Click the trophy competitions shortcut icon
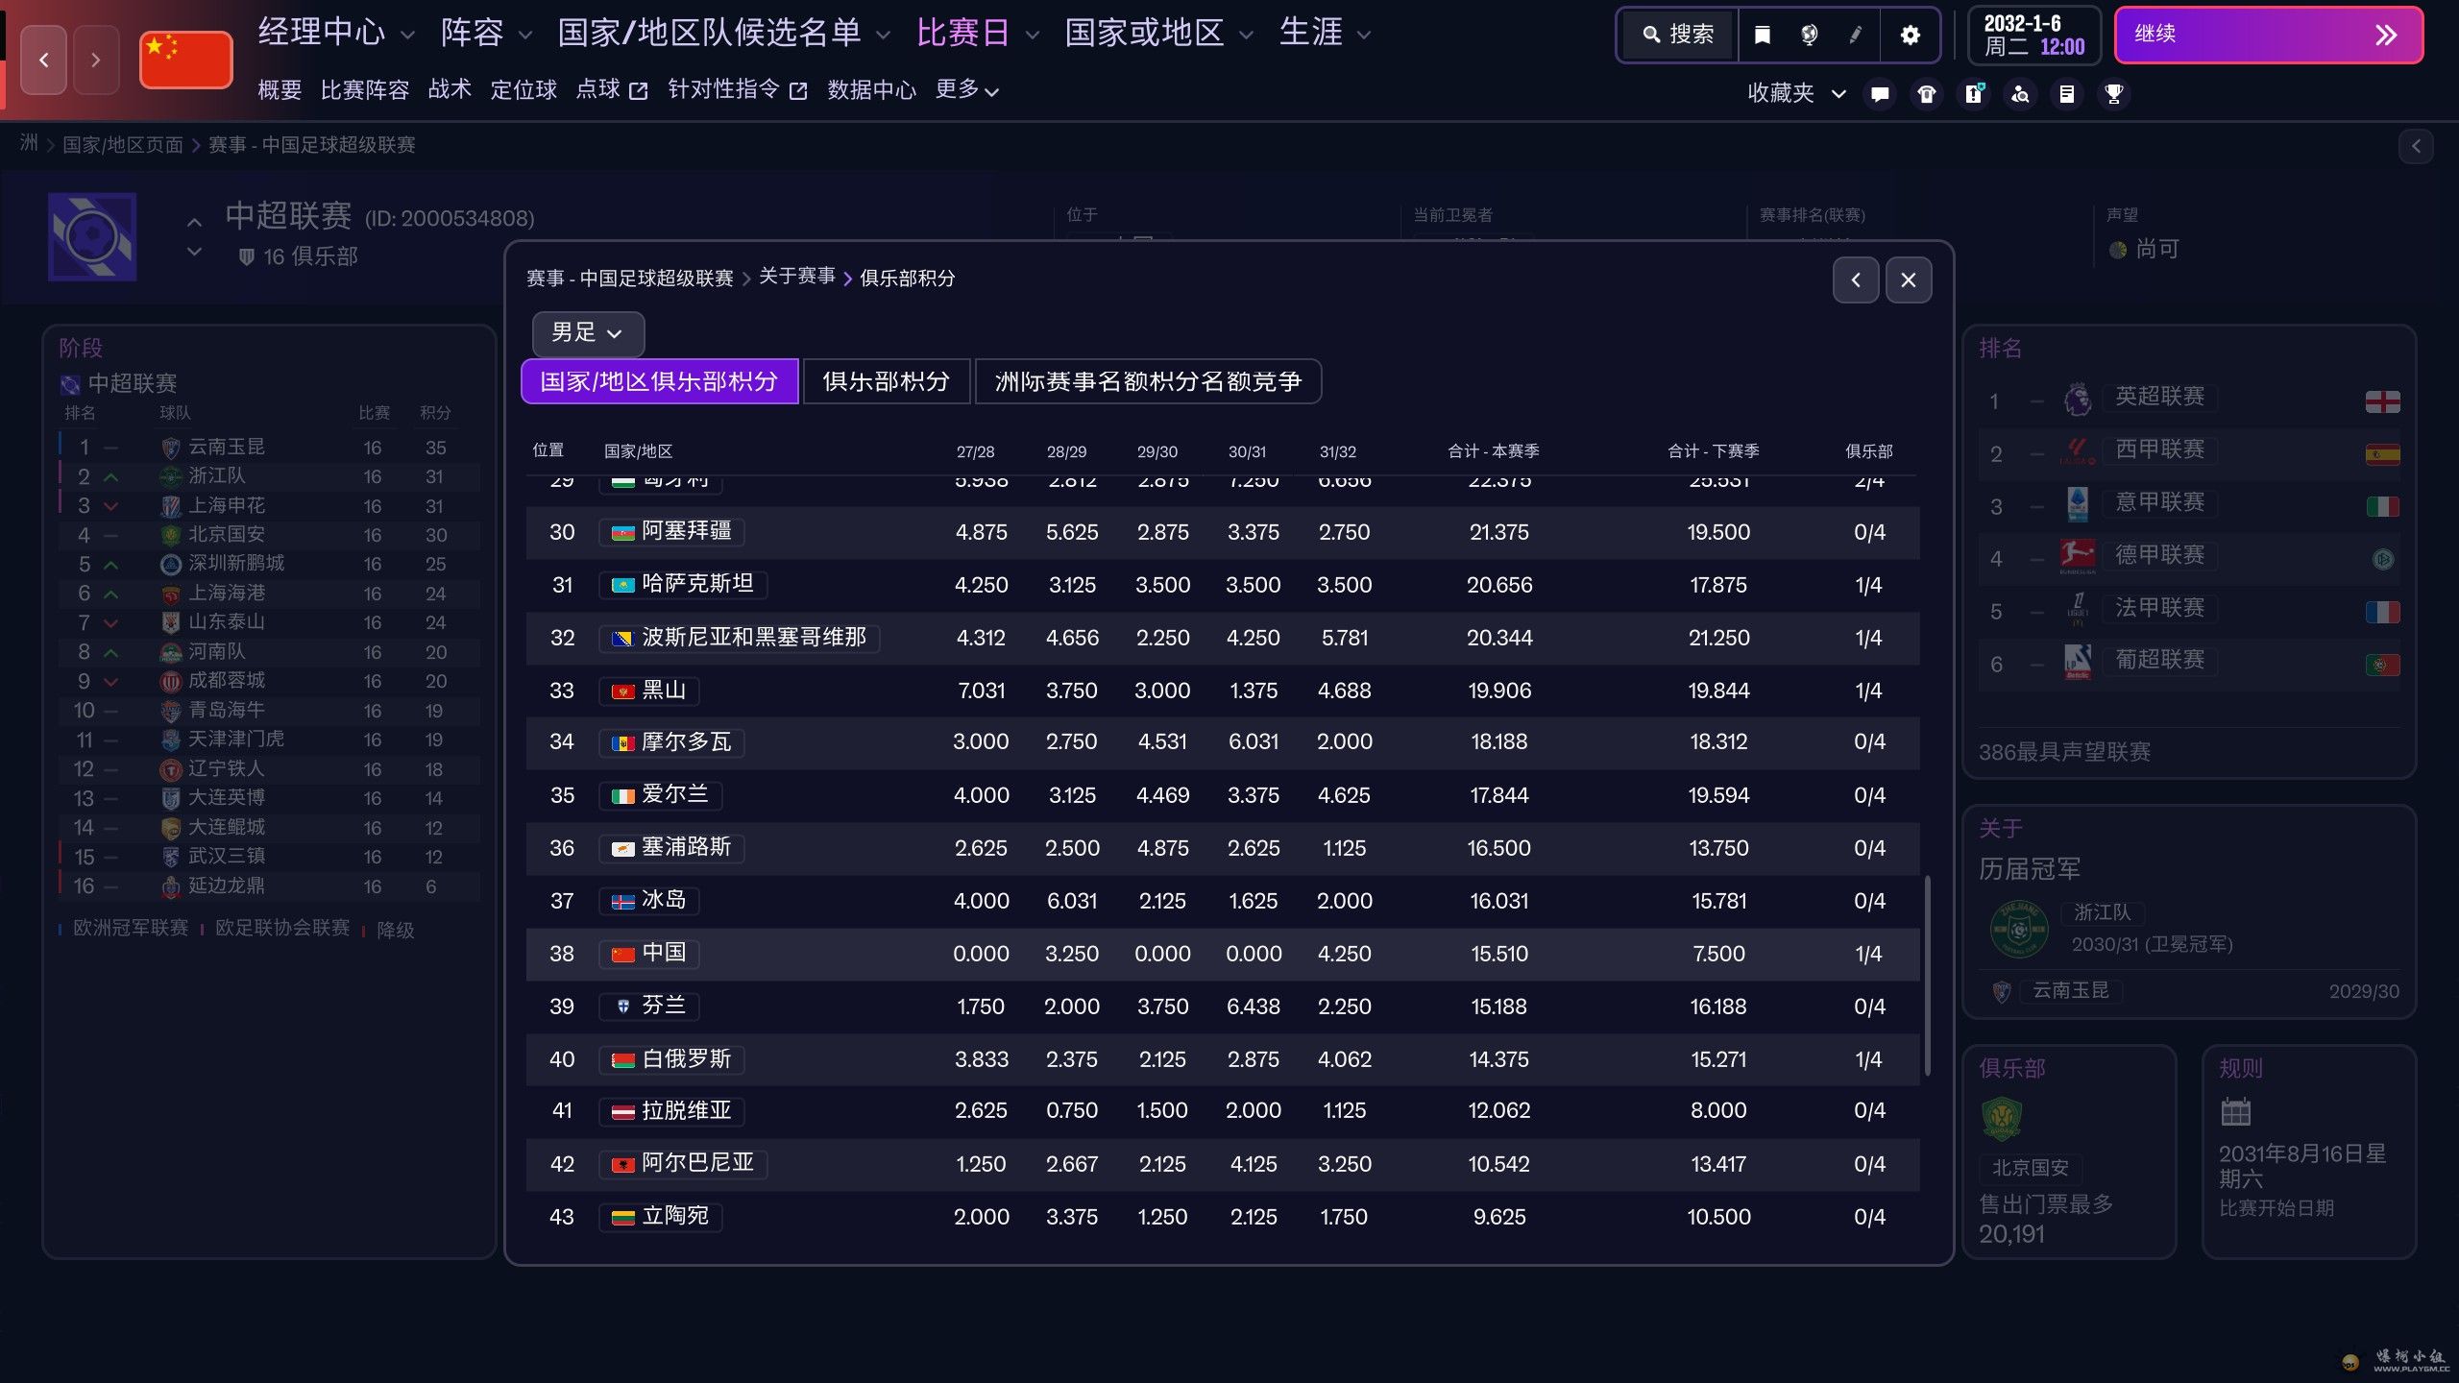This screenshot has height=1383, width=2459. 2114,93
